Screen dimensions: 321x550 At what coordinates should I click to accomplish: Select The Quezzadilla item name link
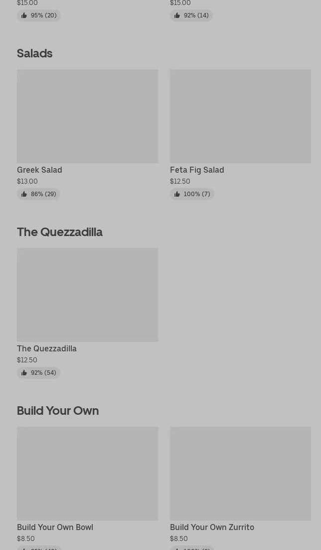47,349
